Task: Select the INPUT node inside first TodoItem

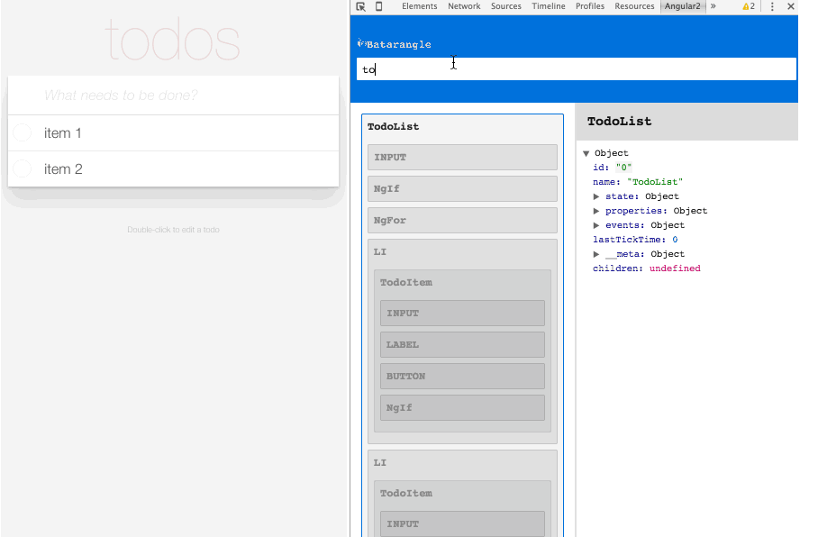Action: [x=462, y=314]
